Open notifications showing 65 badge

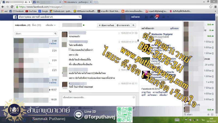(x=156, y=17)
